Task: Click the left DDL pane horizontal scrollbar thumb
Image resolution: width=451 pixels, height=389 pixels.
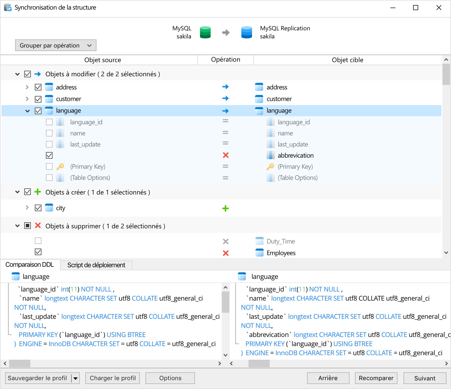Action: point(20,363)
